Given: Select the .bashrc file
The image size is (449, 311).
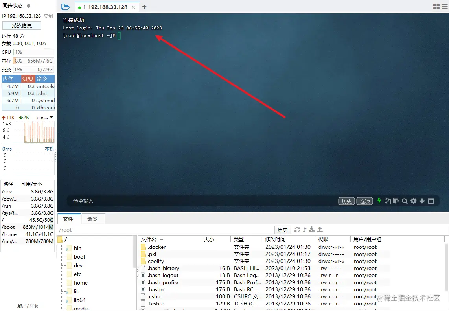Looking at the screenshot, I should 156,289.
